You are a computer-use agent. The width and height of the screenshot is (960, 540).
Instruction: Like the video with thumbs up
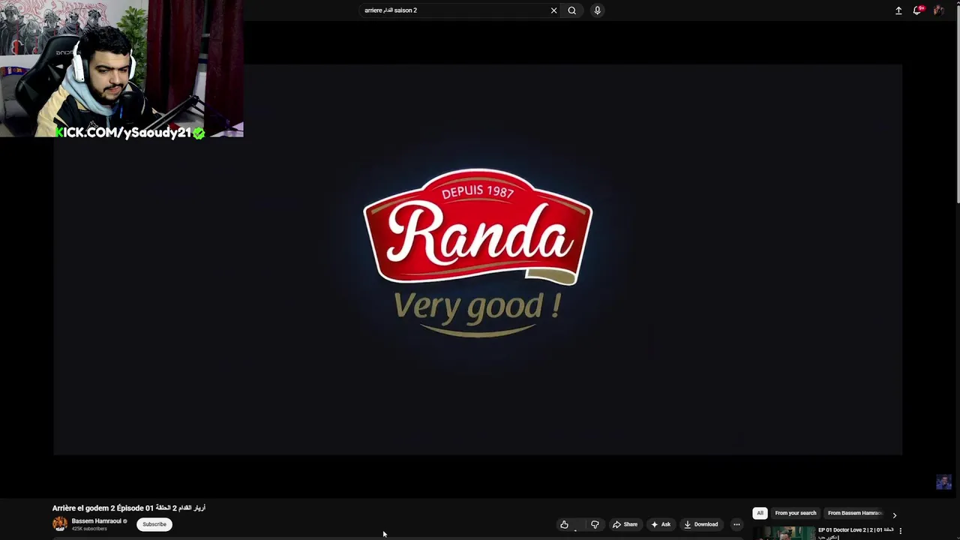[565, 524]
